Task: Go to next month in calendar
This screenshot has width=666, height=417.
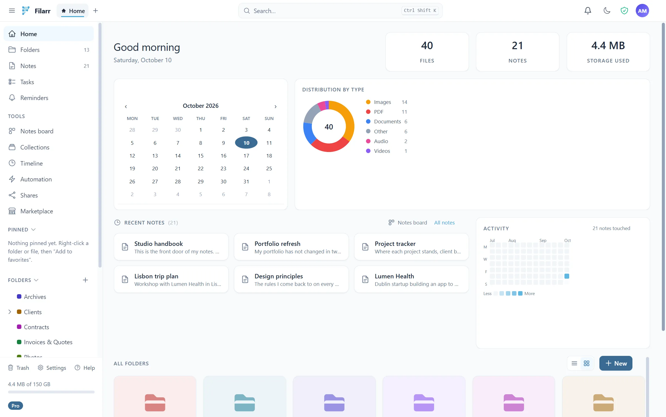Action: click(275, 106)
